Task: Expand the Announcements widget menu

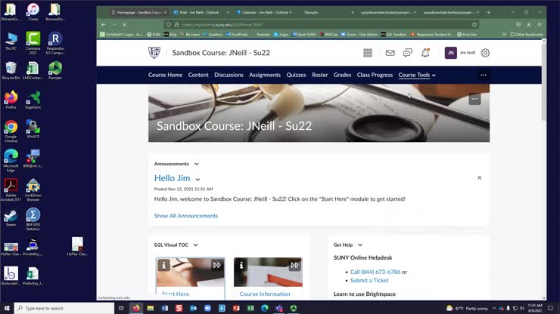Action: click(x=196, y=164)
